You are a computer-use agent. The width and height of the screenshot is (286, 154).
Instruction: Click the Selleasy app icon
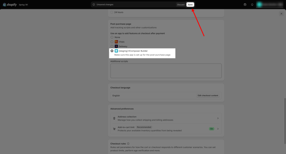pyautogui.click(x=116, y=46)
